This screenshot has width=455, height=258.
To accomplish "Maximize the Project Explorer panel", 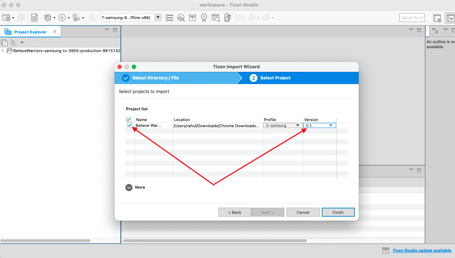I will point(115,30).
